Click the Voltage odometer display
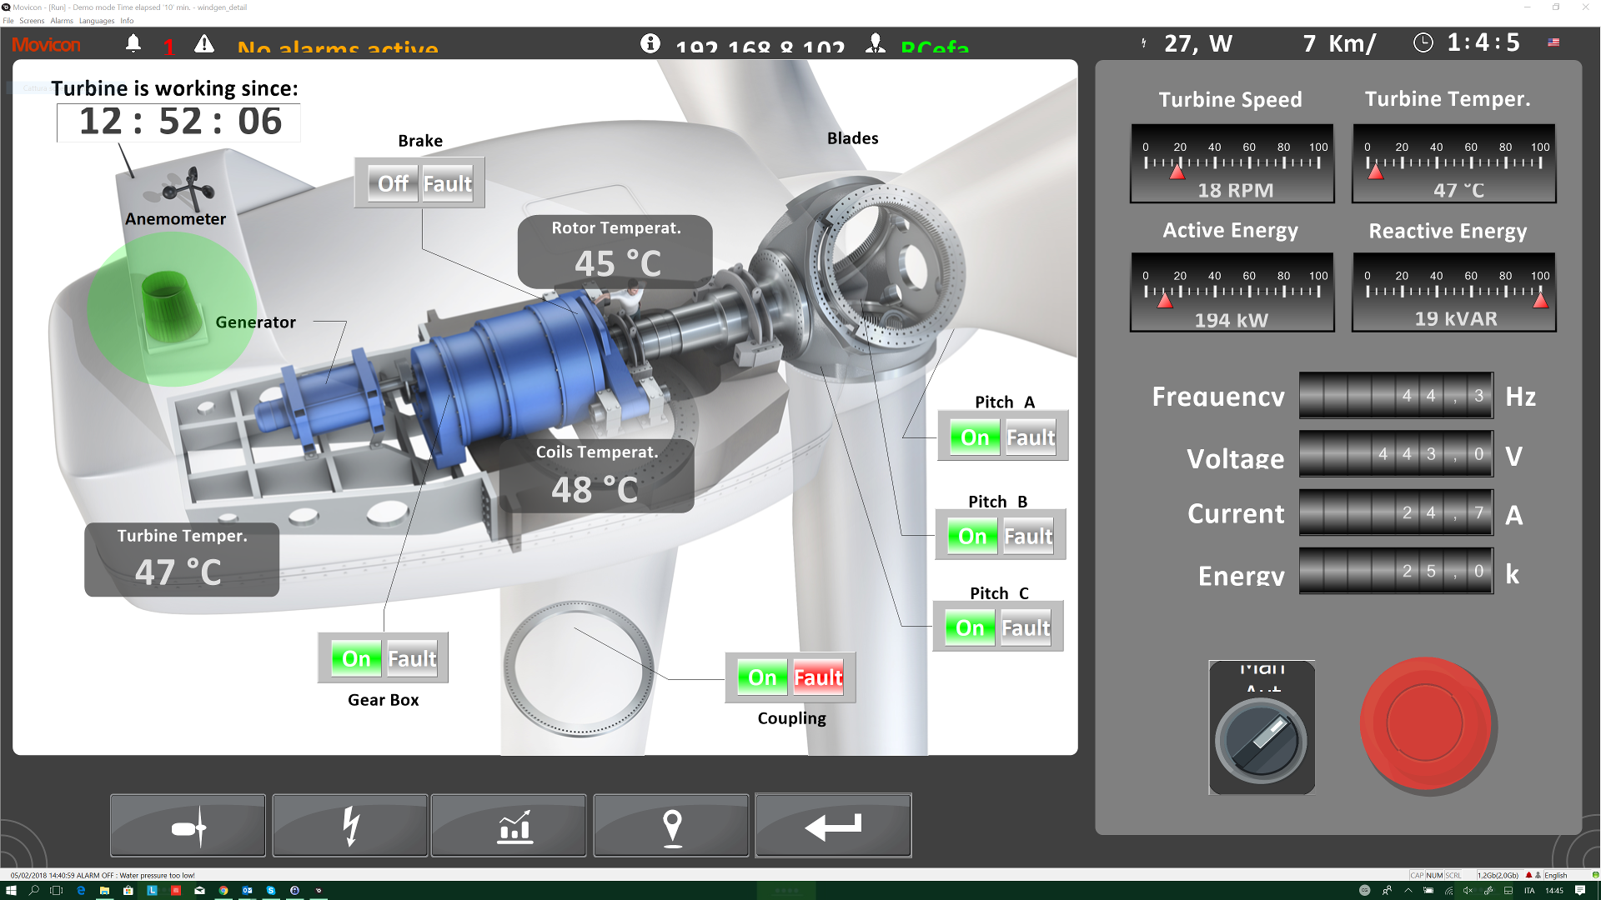The height and width of the screenshot is (900, 1601). pyautogui.click(x=1396, y=454)
